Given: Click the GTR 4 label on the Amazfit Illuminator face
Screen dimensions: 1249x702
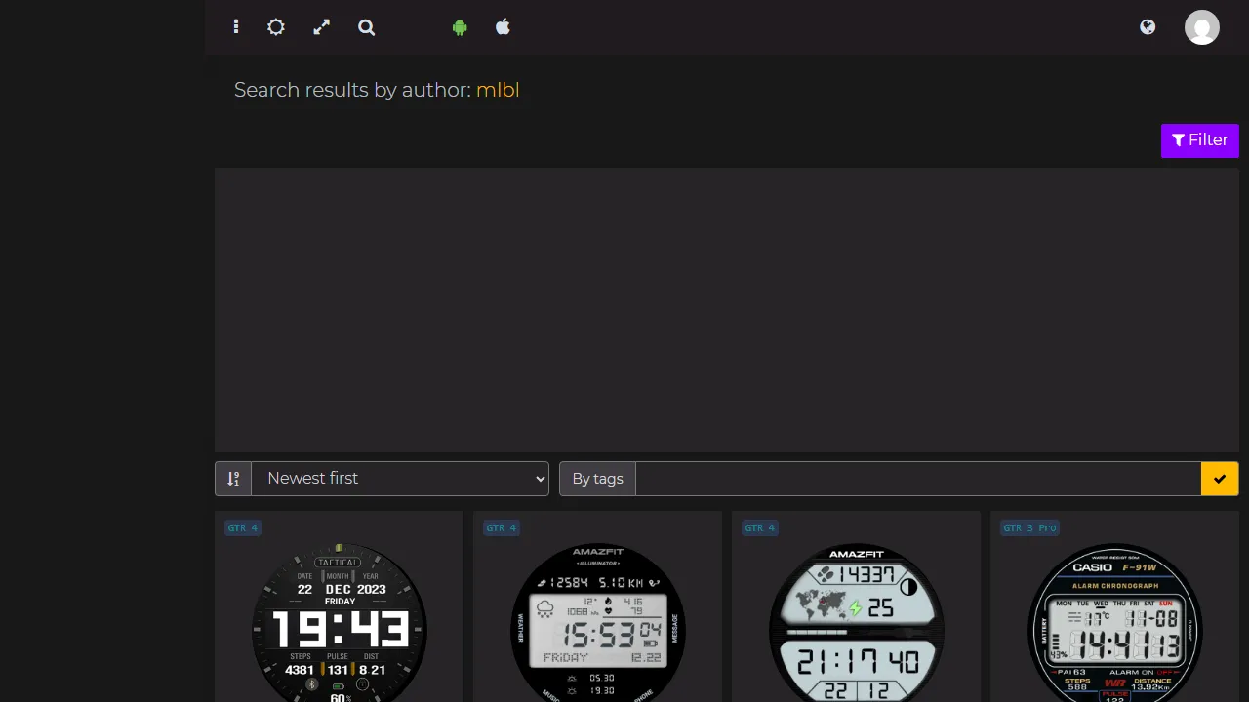Looking at the screenshot, I should (x=501, y=527).
